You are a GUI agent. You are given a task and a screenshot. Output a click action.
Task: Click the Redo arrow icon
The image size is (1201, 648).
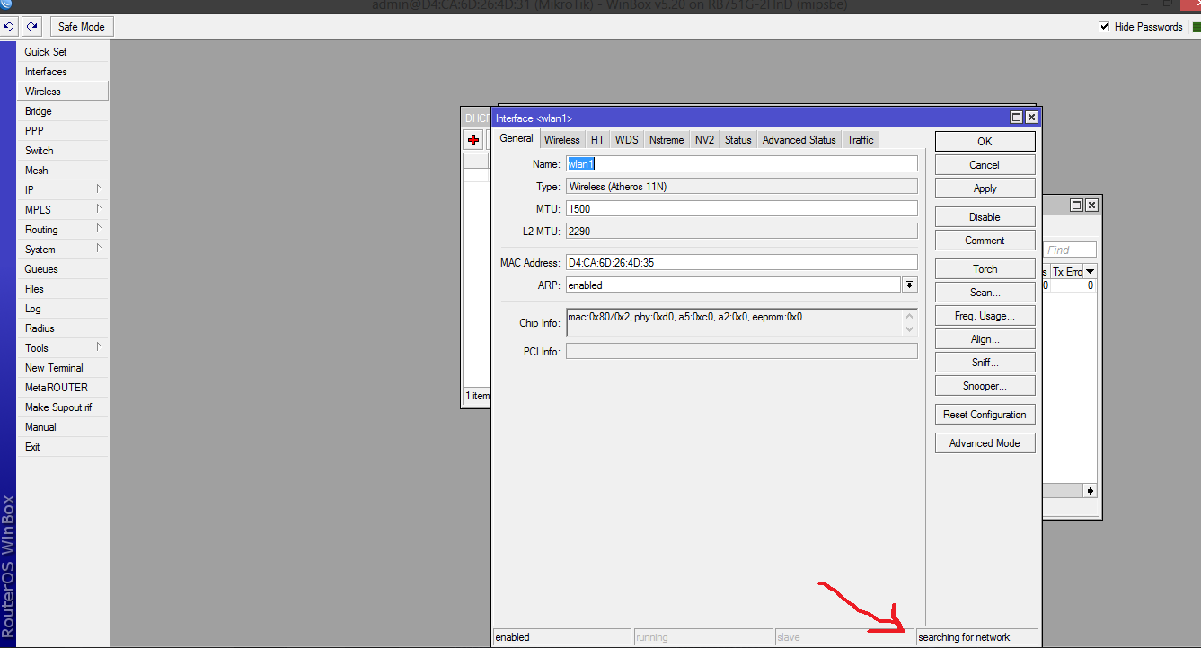32,27
